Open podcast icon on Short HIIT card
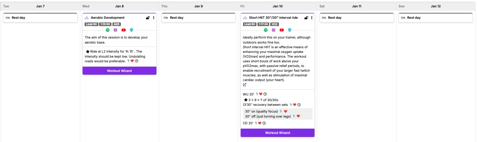This screenshot has width=477, height=142. [x=290, y=30]
